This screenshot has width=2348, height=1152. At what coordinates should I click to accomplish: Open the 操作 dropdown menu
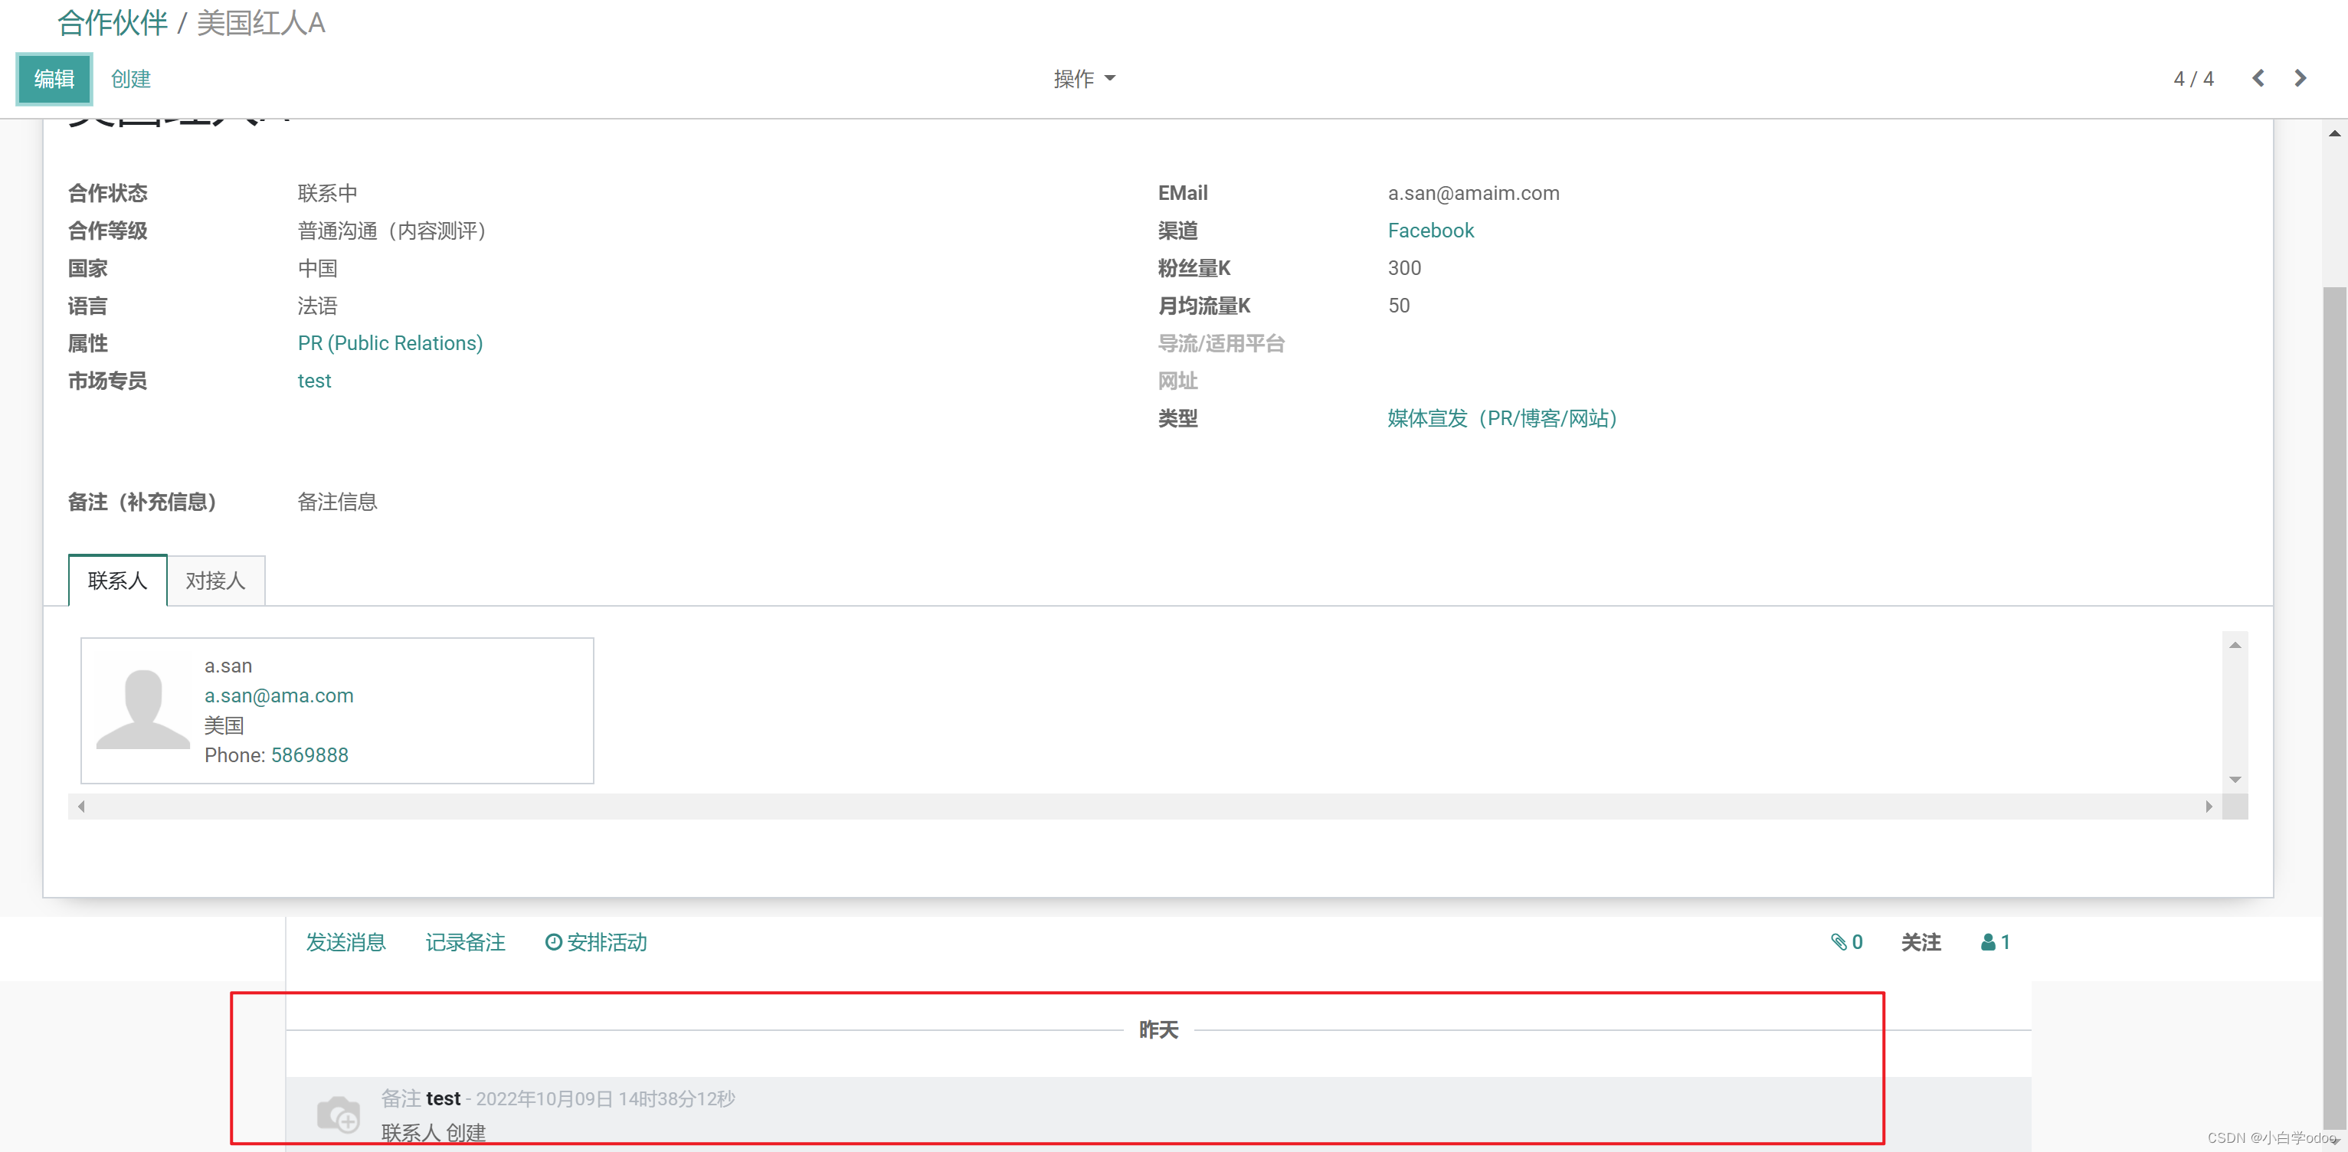pos(1084,78)
